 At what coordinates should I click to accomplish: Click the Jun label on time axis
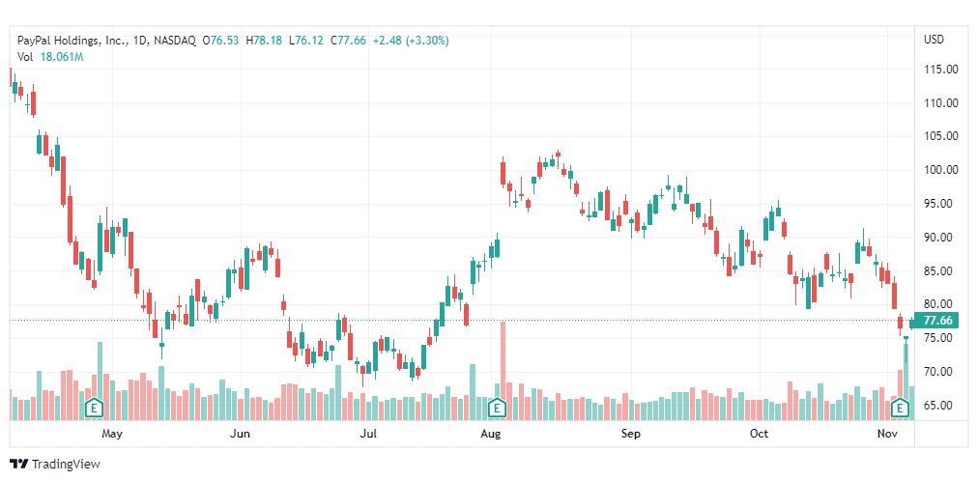[x=241, y=435]
